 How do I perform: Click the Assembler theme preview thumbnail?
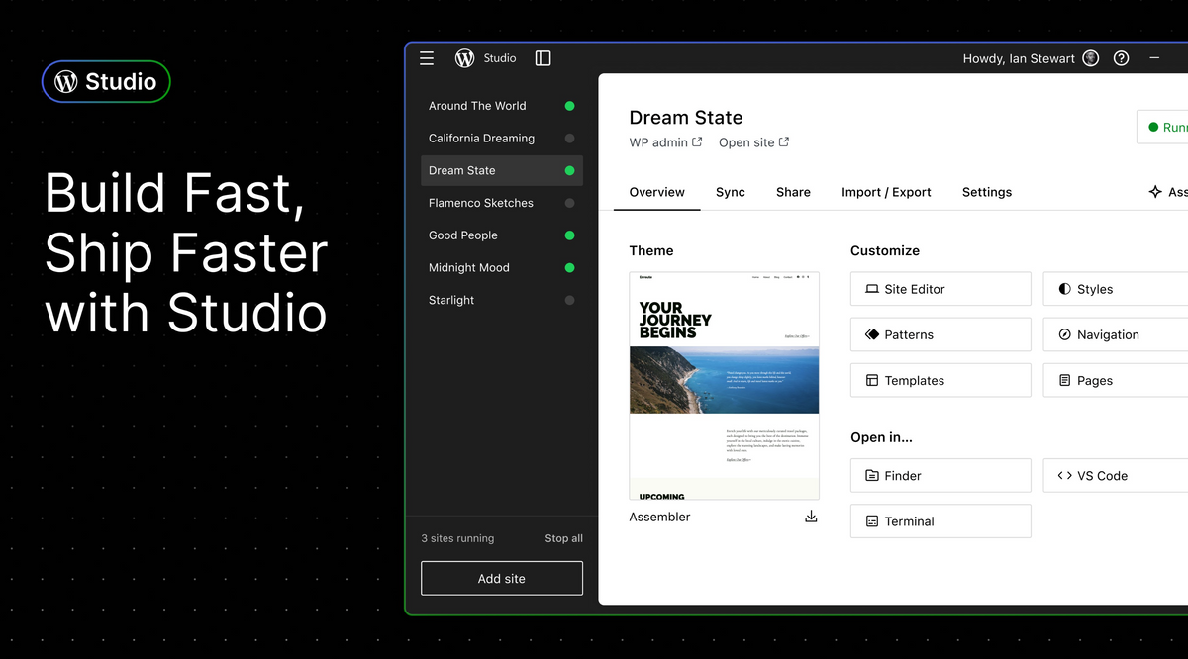click(725, 385)
